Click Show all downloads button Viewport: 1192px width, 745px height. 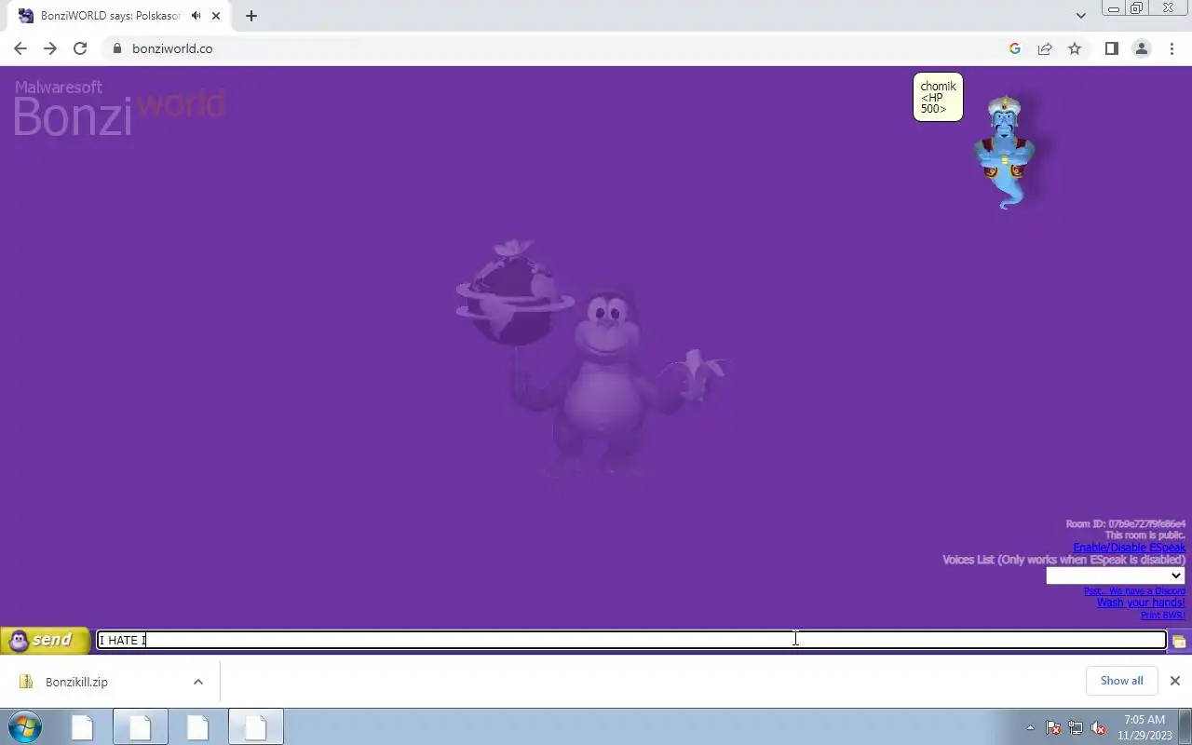(1121, 681)
